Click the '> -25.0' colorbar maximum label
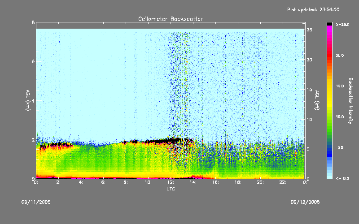This screenshot has height=224, width=359. pos(342,25)
